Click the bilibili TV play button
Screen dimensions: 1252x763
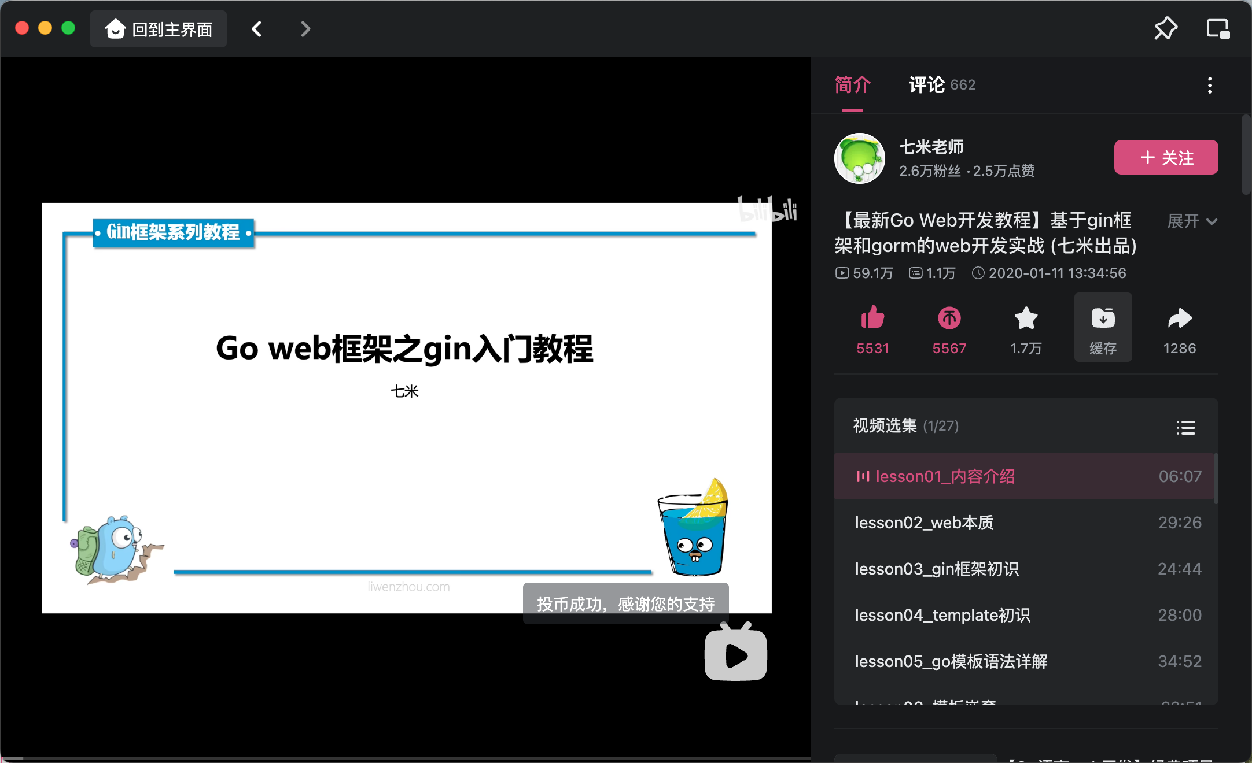tap(736, 652)
